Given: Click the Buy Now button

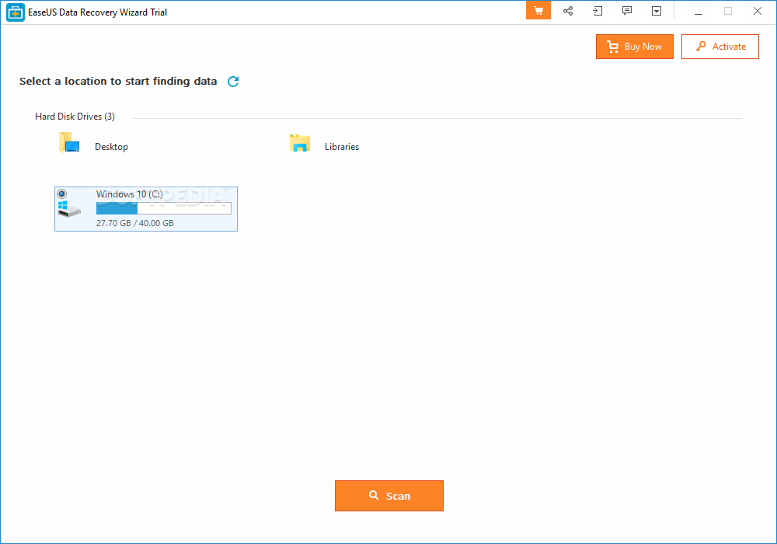Looking at the screenshot, I should pyautogui.click(x=634, y=47).
